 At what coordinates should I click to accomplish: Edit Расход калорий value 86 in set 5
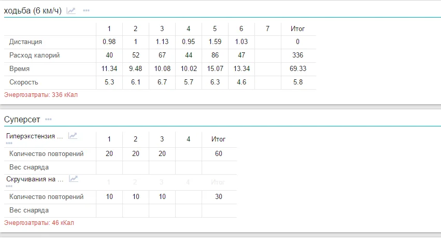[215, 55]
